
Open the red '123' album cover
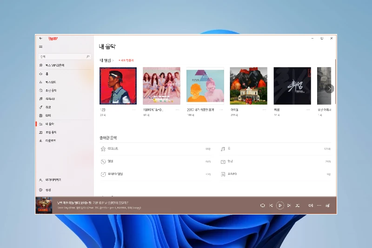[x=118, y=86]
